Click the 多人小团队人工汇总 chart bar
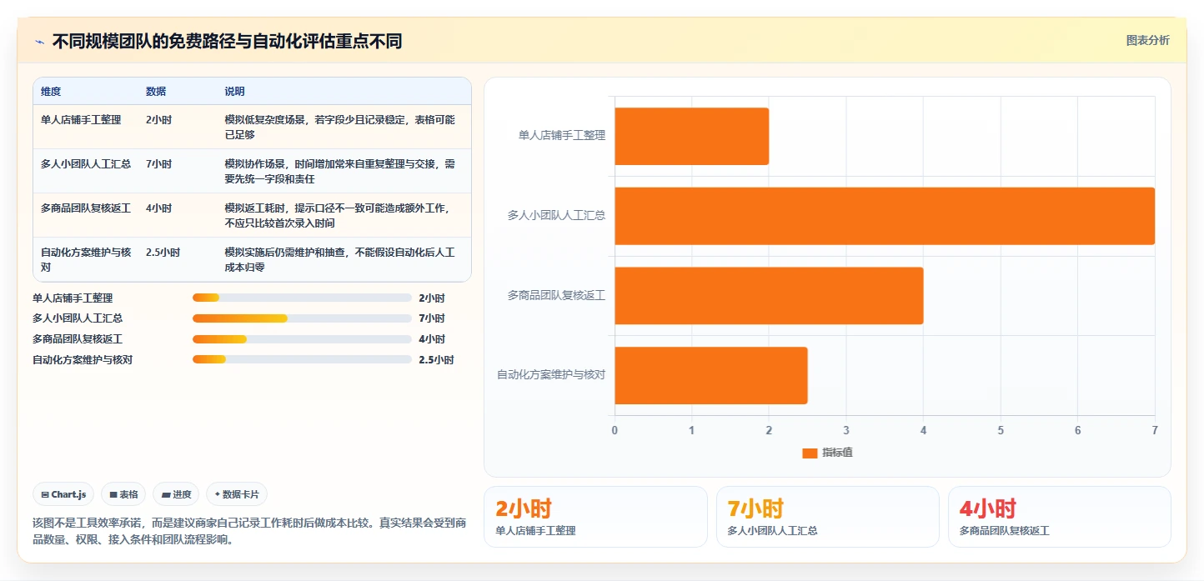Viewport: 1204px width, 581px height. (x=885, y=216)
